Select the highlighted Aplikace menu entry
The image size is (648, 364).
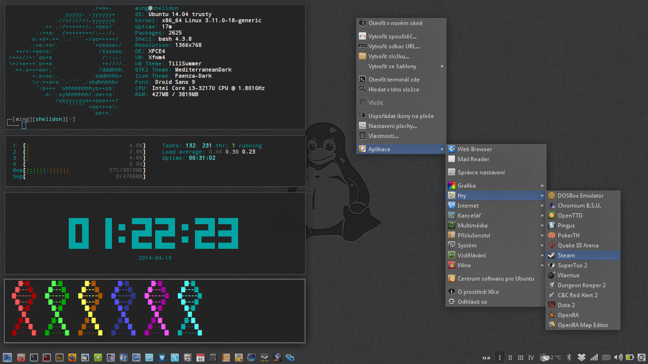(401, 149)
